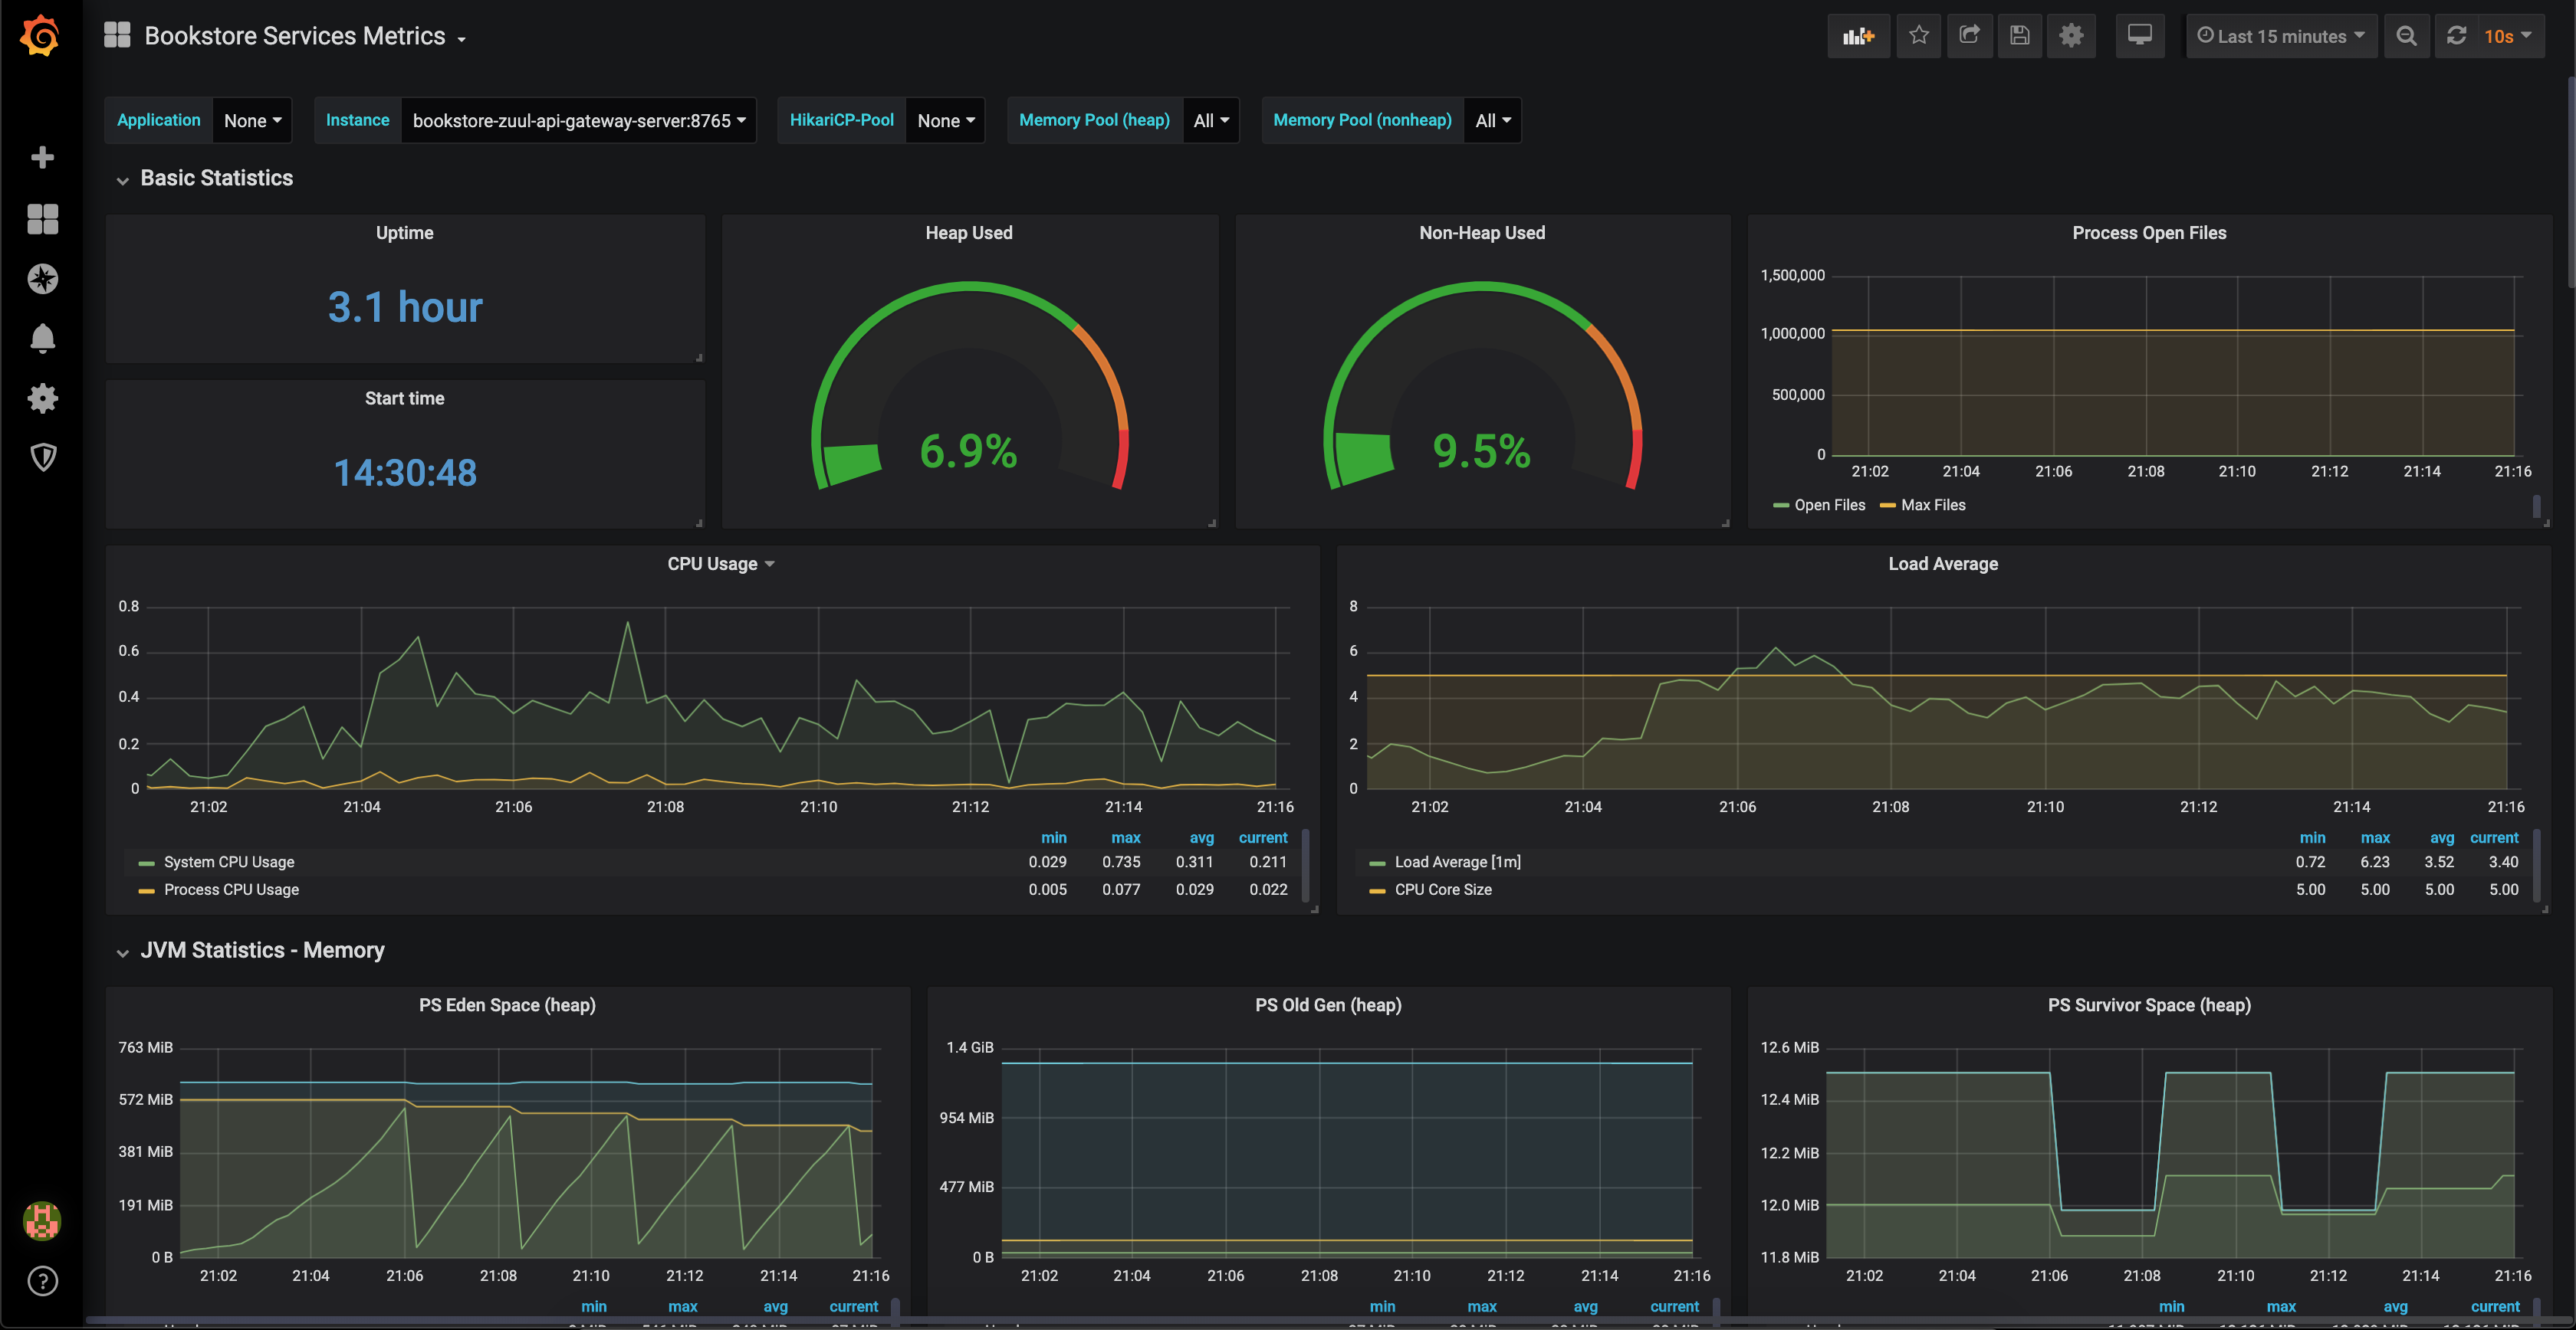Open the Configuration gear in sidebar

click(42, 398)
